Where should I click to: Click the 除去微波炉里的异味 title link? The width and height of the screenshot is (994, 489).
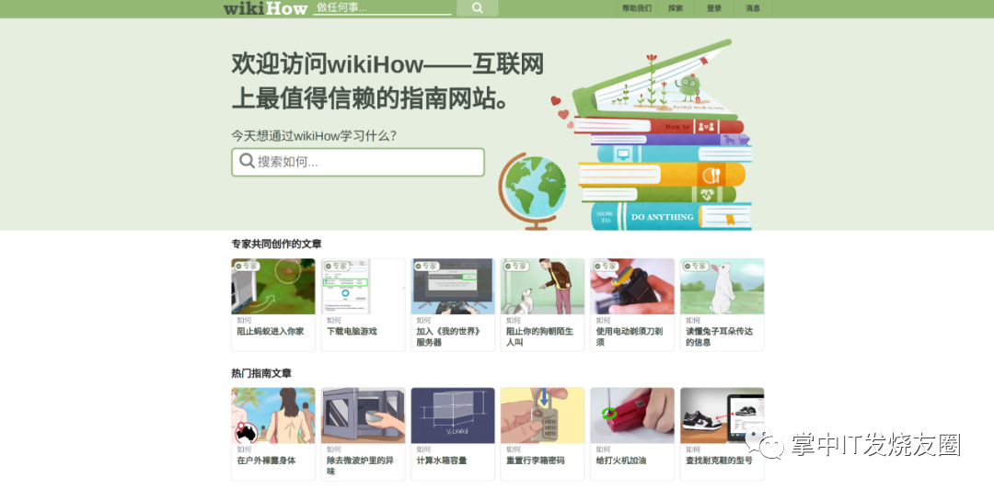click(360, 466)
